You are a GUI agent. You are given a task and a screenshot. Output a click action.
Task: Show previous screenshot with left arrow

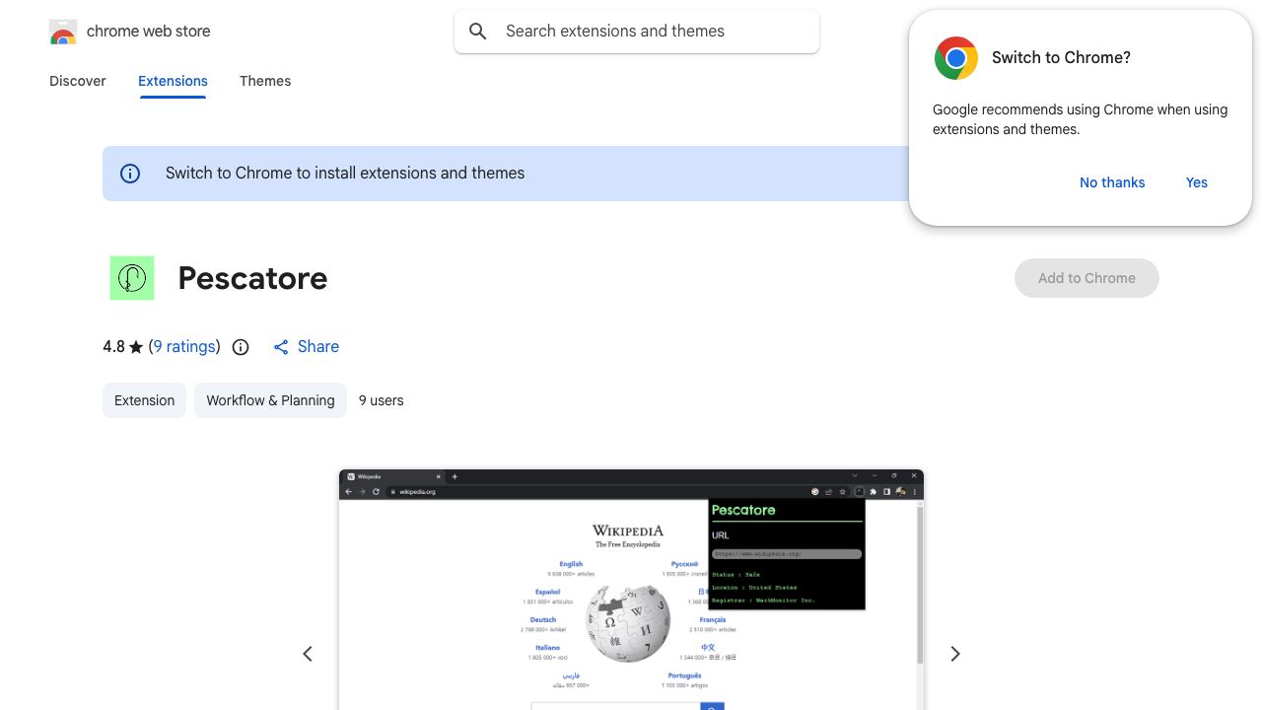[308, 654]
